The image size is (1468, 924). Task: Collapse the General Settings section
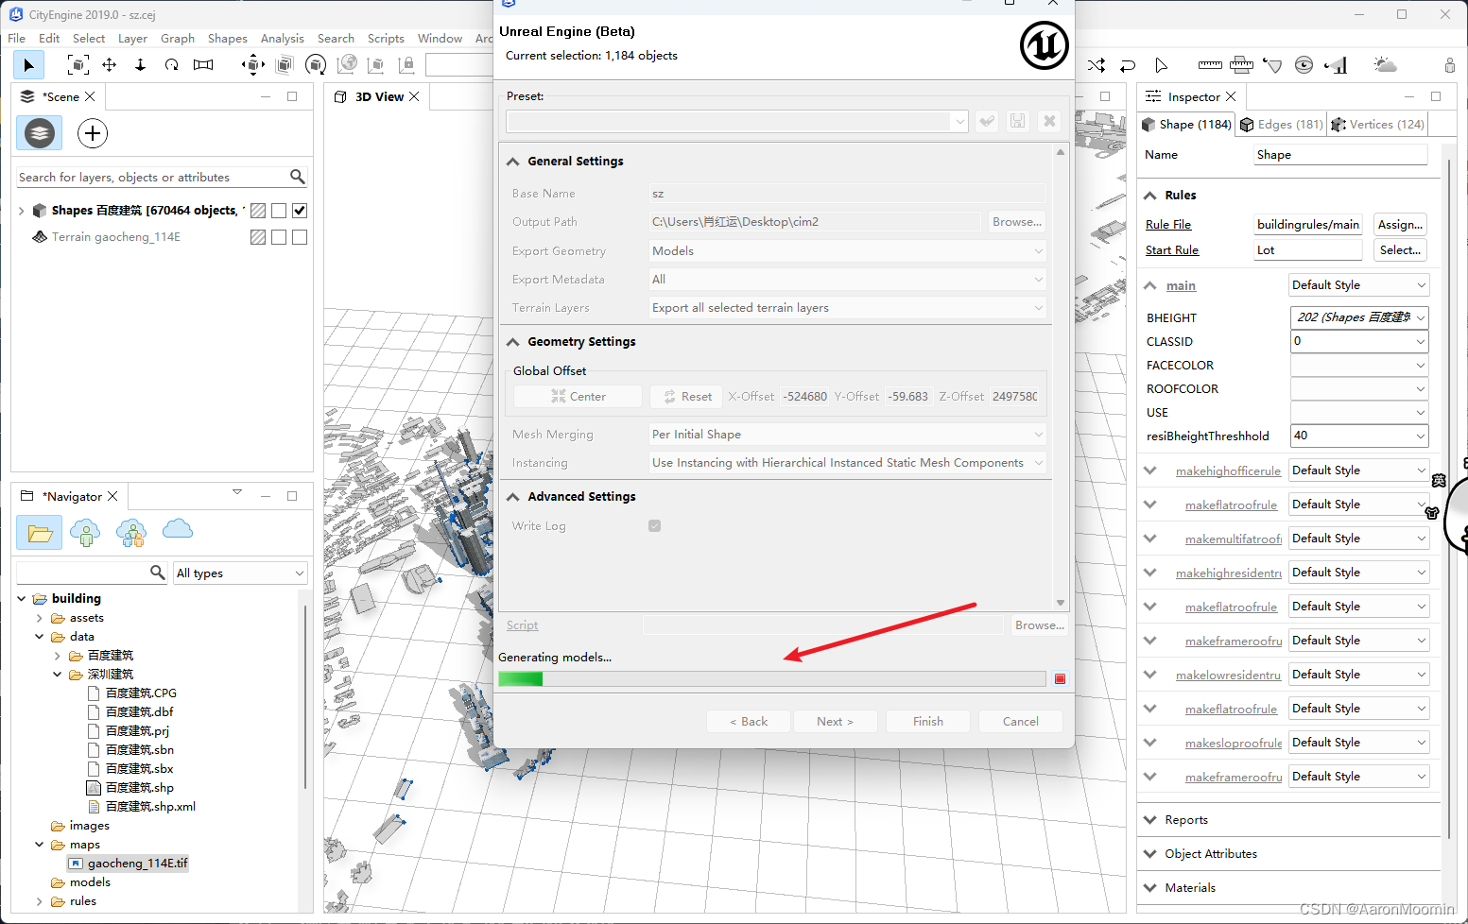(x=513, y=162)
